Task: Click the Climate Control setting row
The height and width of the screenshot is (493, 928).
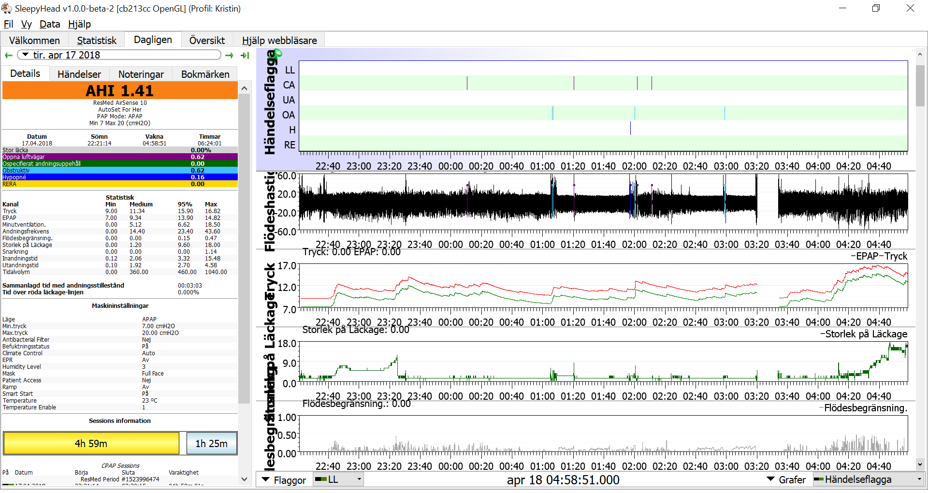Action: tap(120, 353)
